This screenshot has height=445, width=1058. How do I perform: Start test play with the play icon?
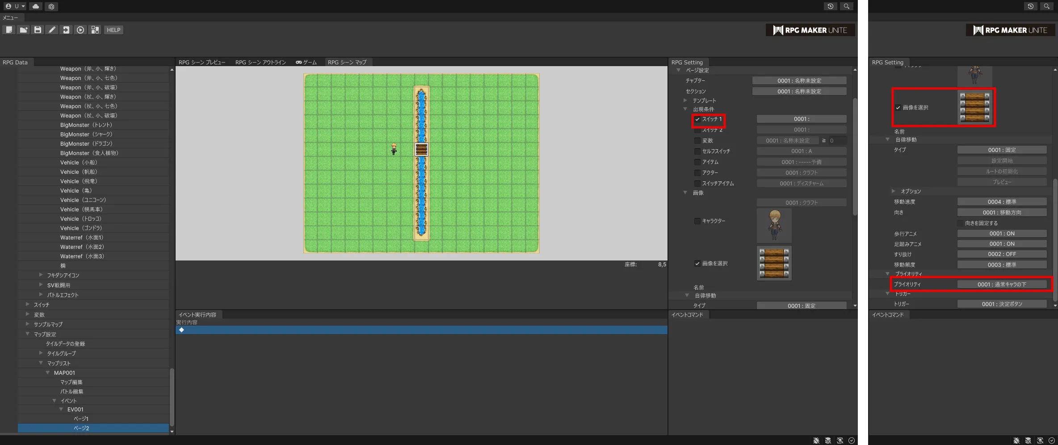(x=80, y=30)
